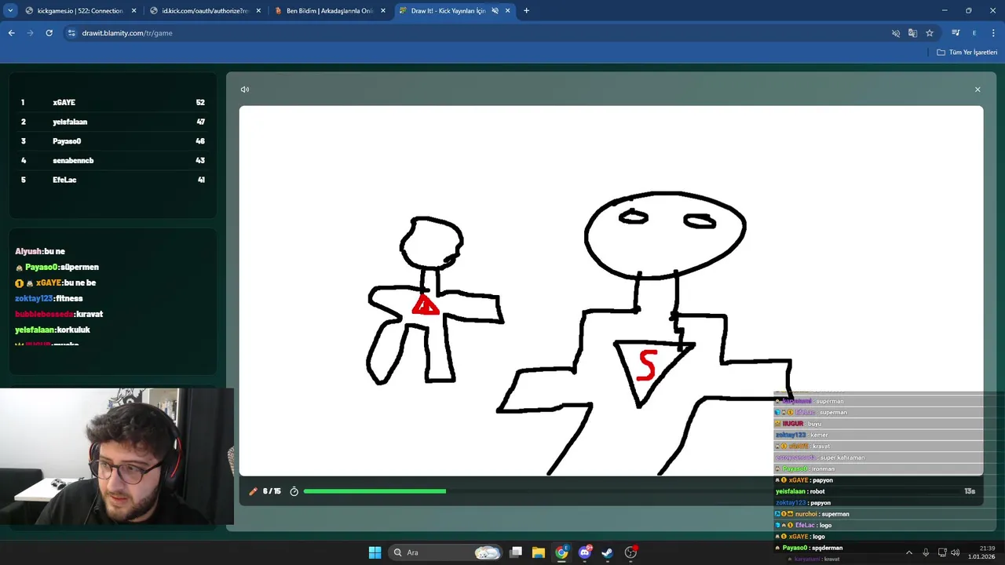
Task: Open File Explorer from the taskbar
Action: coord(539,552)
